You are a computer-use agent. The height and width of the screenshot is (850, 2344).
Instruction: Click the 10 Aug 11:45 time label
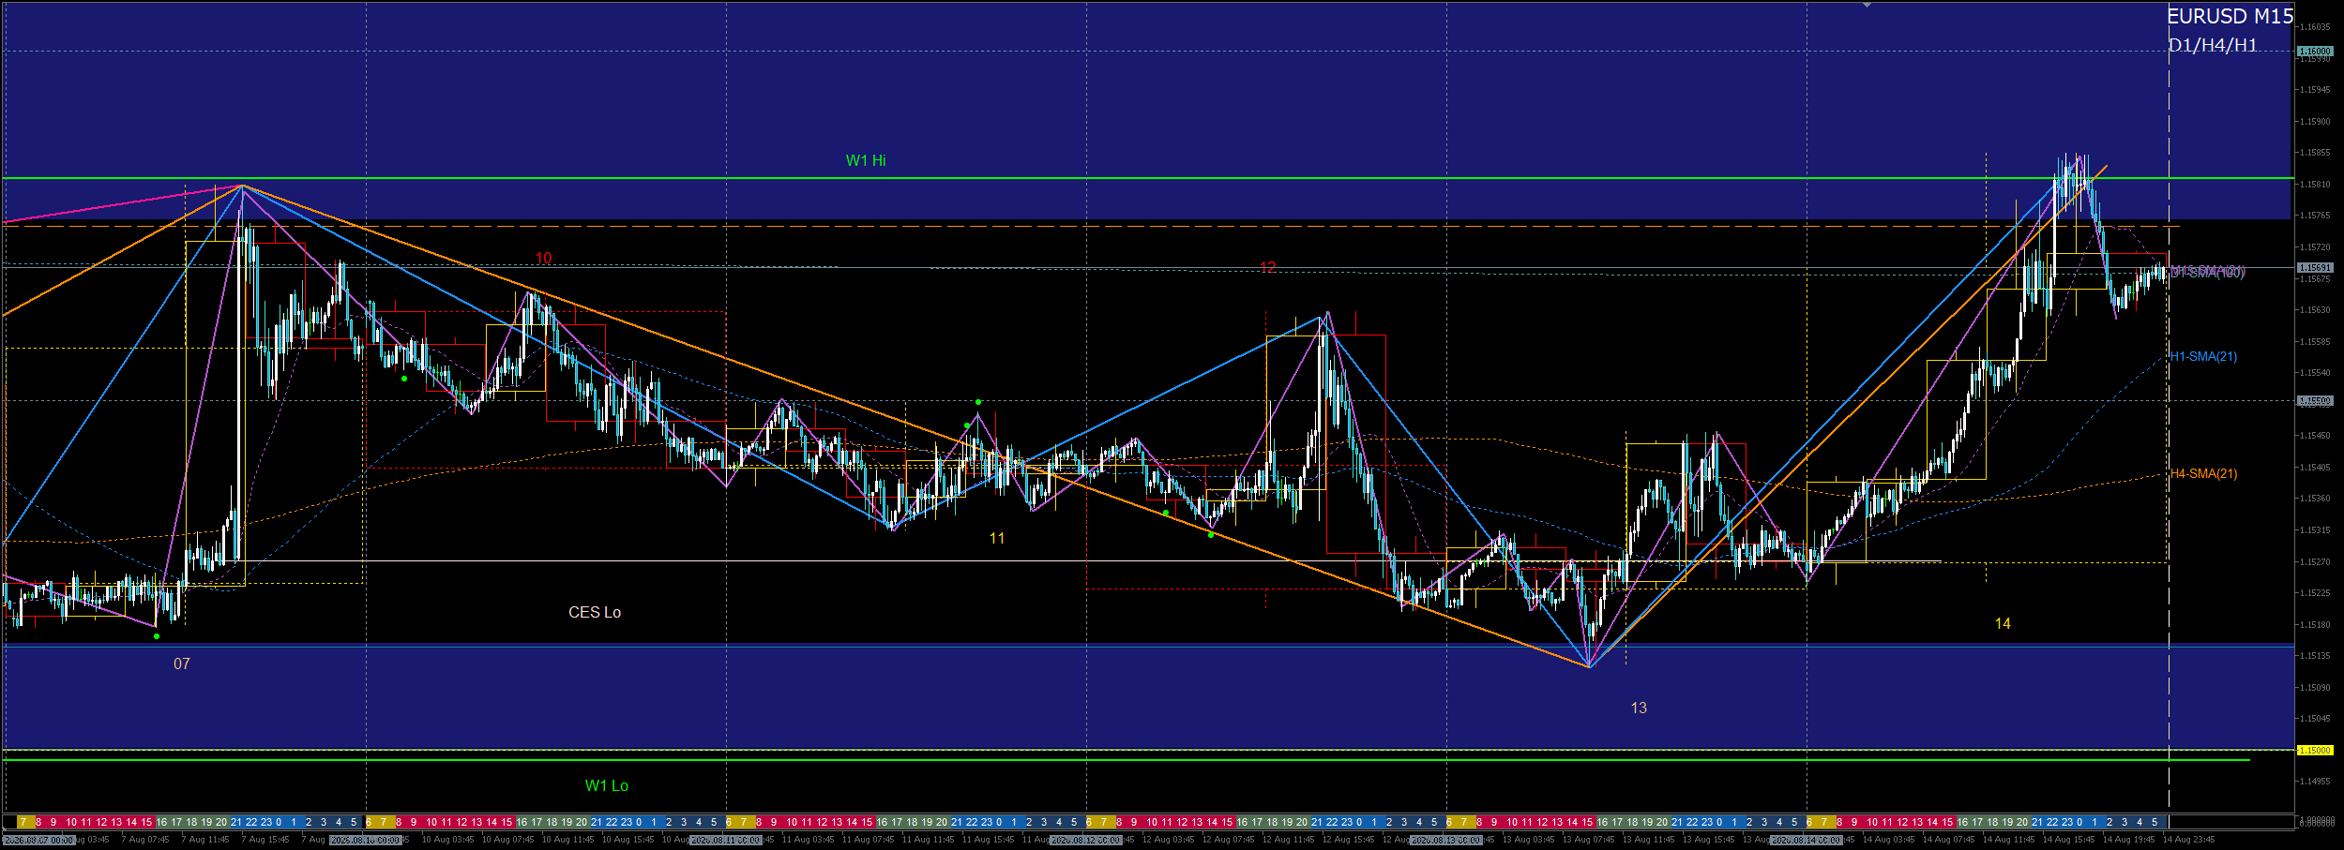(x=568, y=840)
